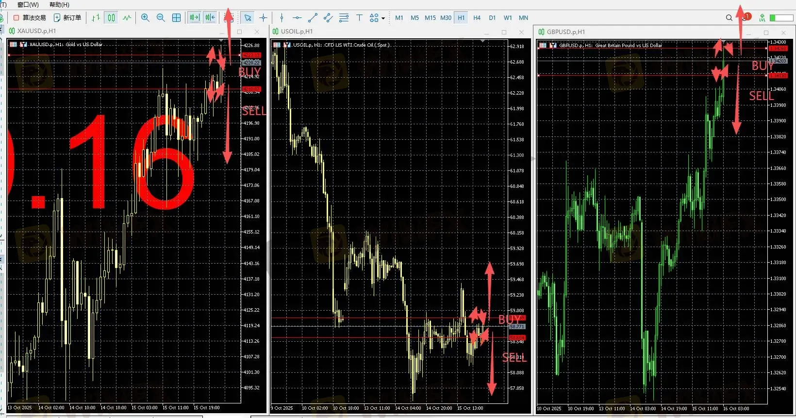
Task: Toggle Algo Trading (算法交易) on or off
Action: tap(30, 18)
